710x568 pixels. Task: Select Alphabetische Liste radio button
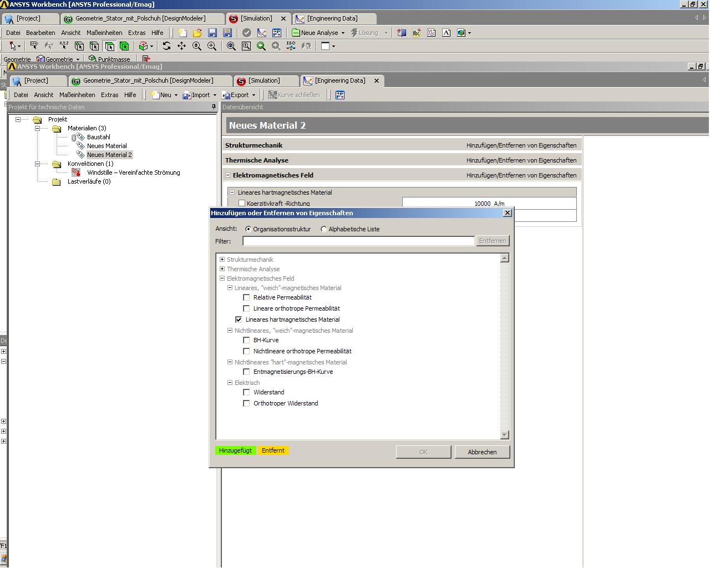coord(324,229)
